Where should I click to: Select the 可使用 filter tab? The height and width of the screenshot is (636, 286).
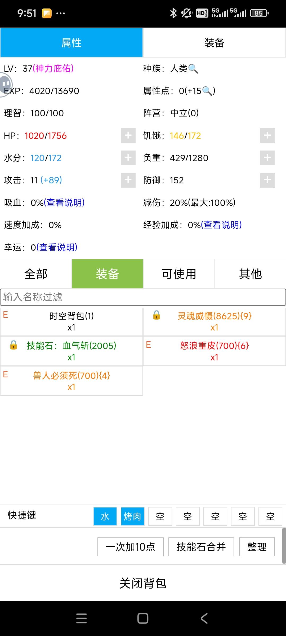click(179, 274)
